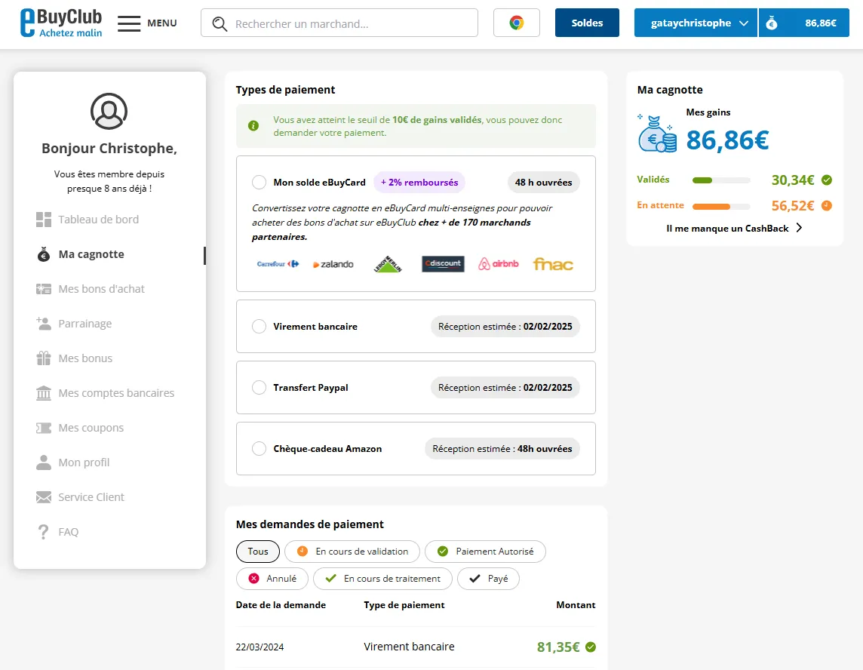Filter requests by Payé

[488, 579]
